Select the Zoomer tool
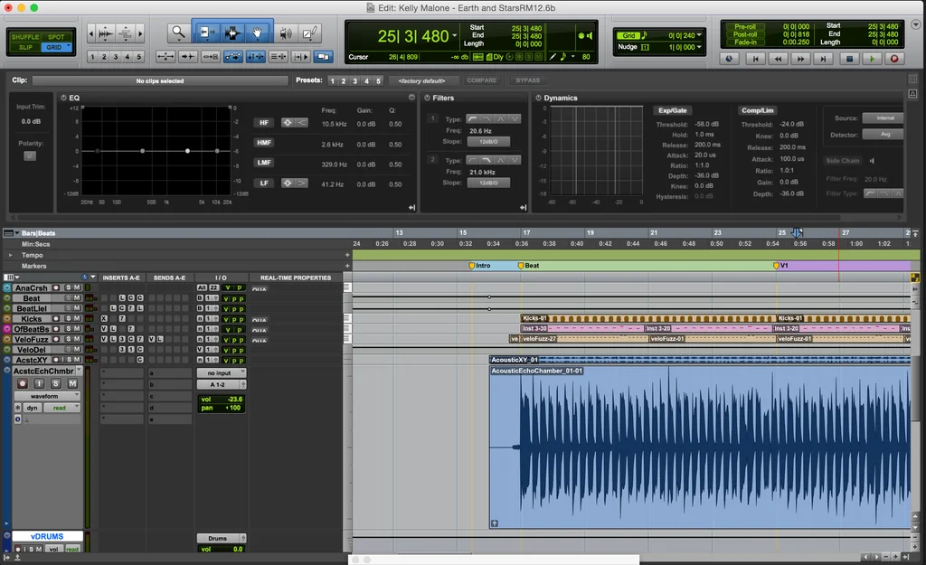The image size is (926, 565). (x=176, y=30)
